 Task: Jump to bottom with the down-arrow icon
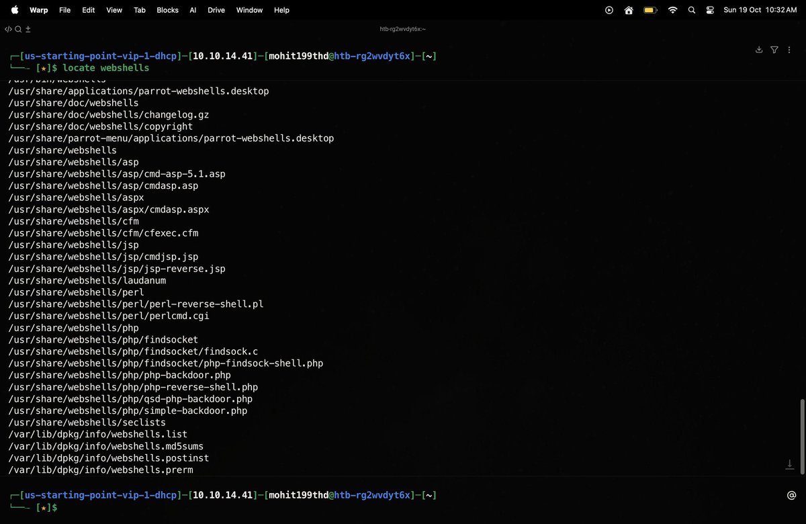point(791,465)
